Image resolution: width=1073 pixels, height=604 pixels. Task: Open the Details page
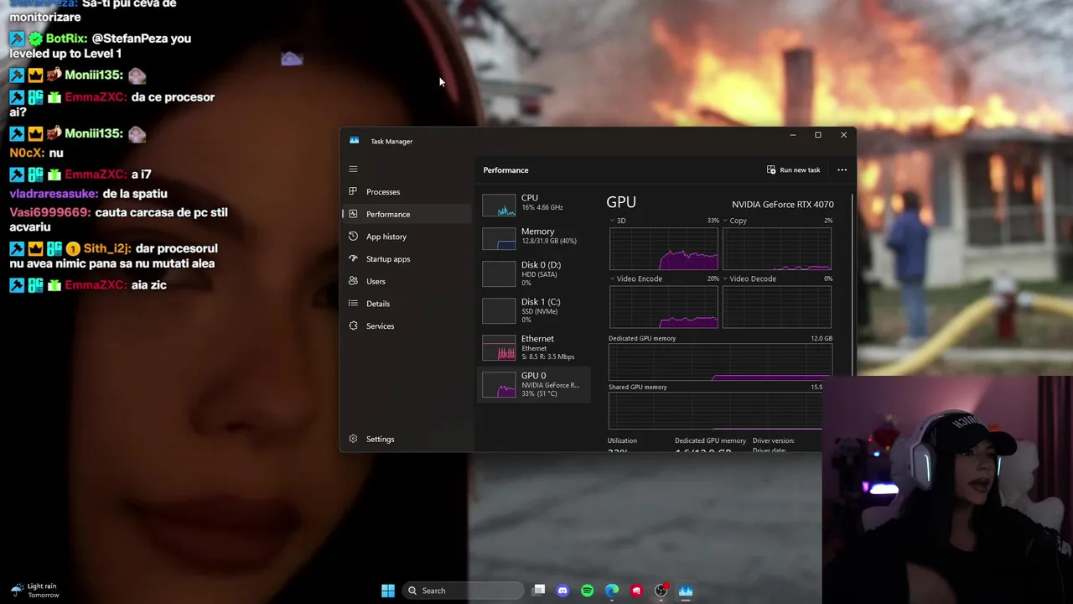(407, 304)
